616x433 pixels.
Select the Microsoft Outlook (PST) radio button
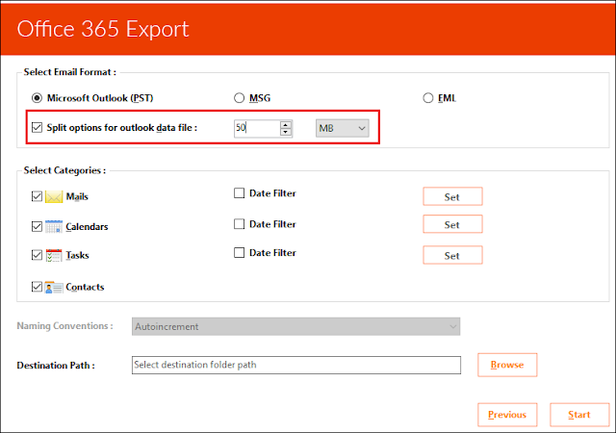coord(37,98)
